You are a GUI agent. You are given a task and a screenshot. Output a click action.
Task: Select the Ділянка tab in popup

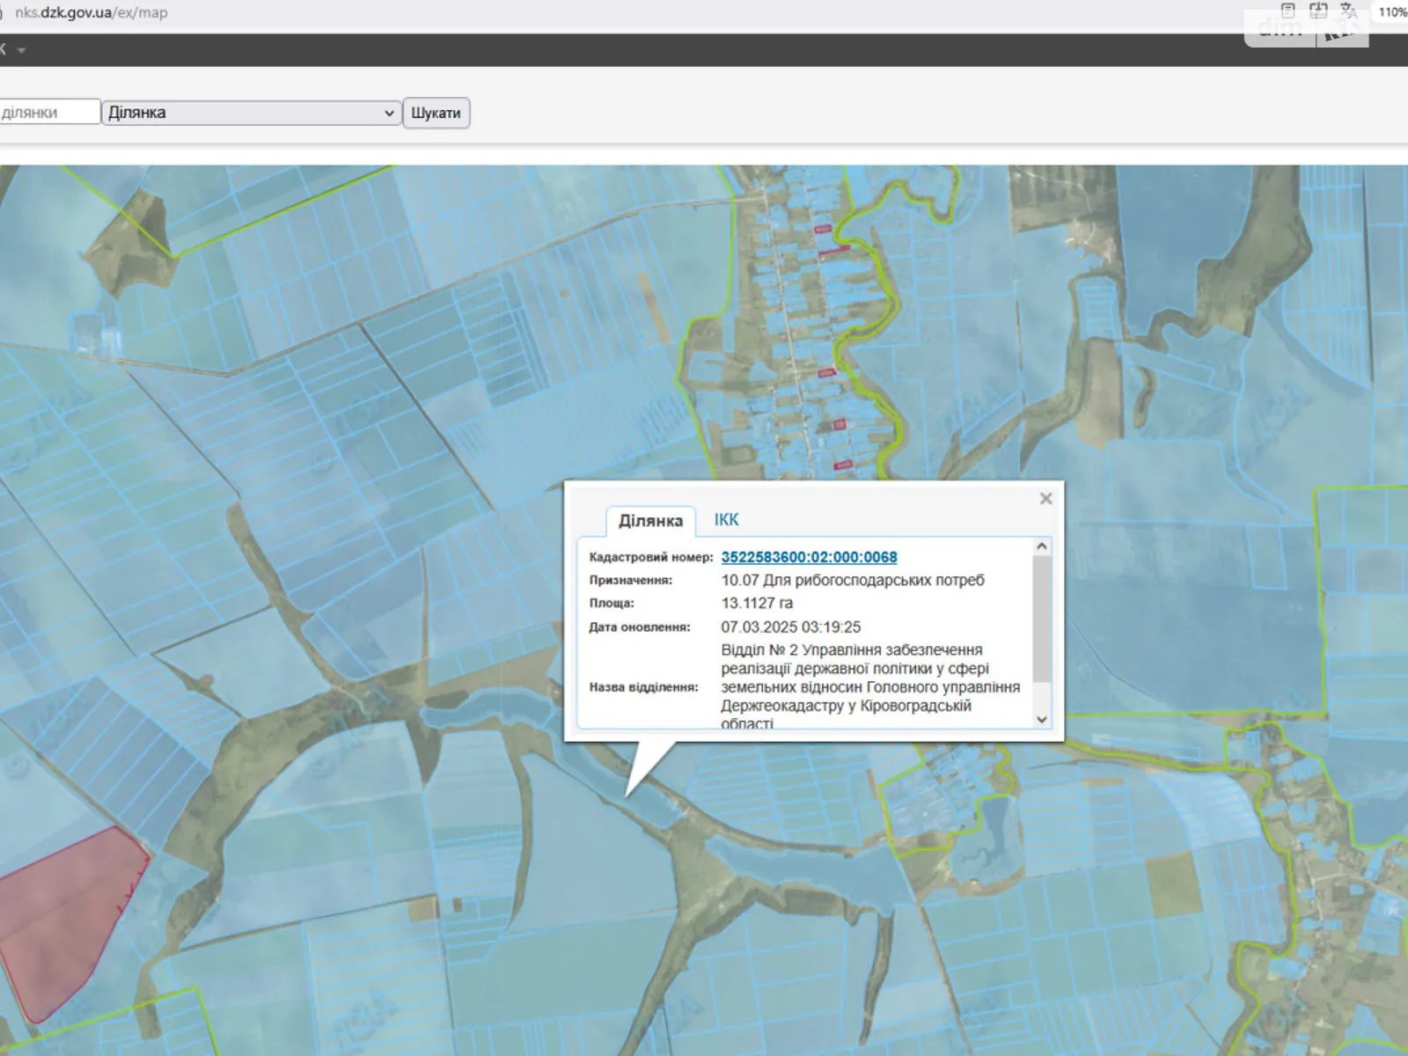coord(650,521)
